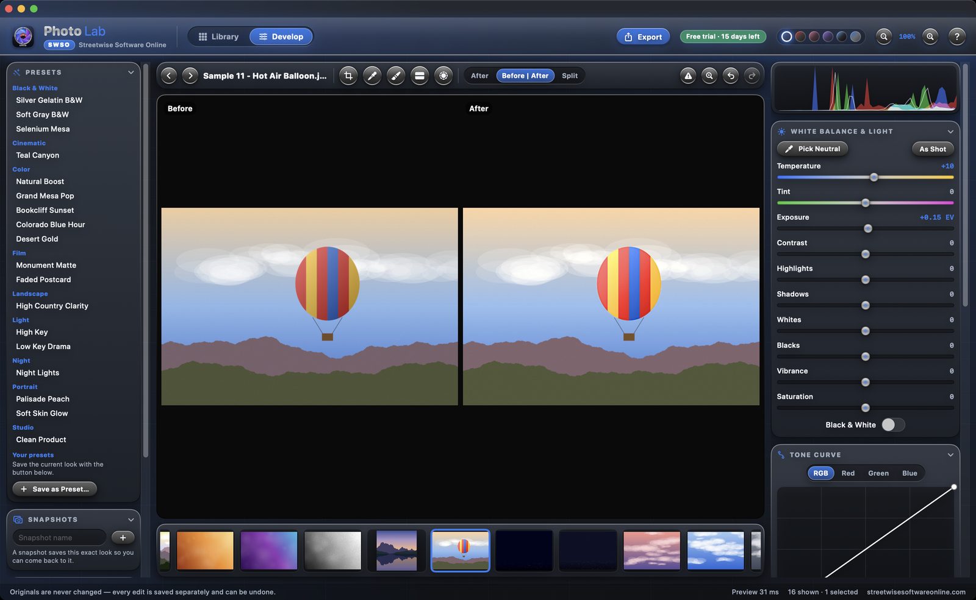Choose the purple theme color swatch
This screenshot has width=976, height=600.
click(x=828, y=37)
